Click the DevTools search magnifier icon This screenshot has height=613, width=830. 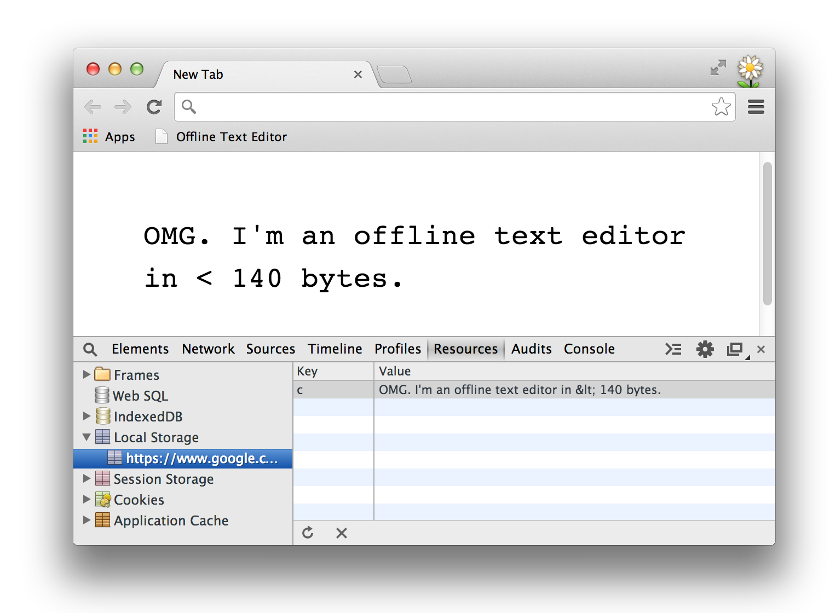[90, 349]
